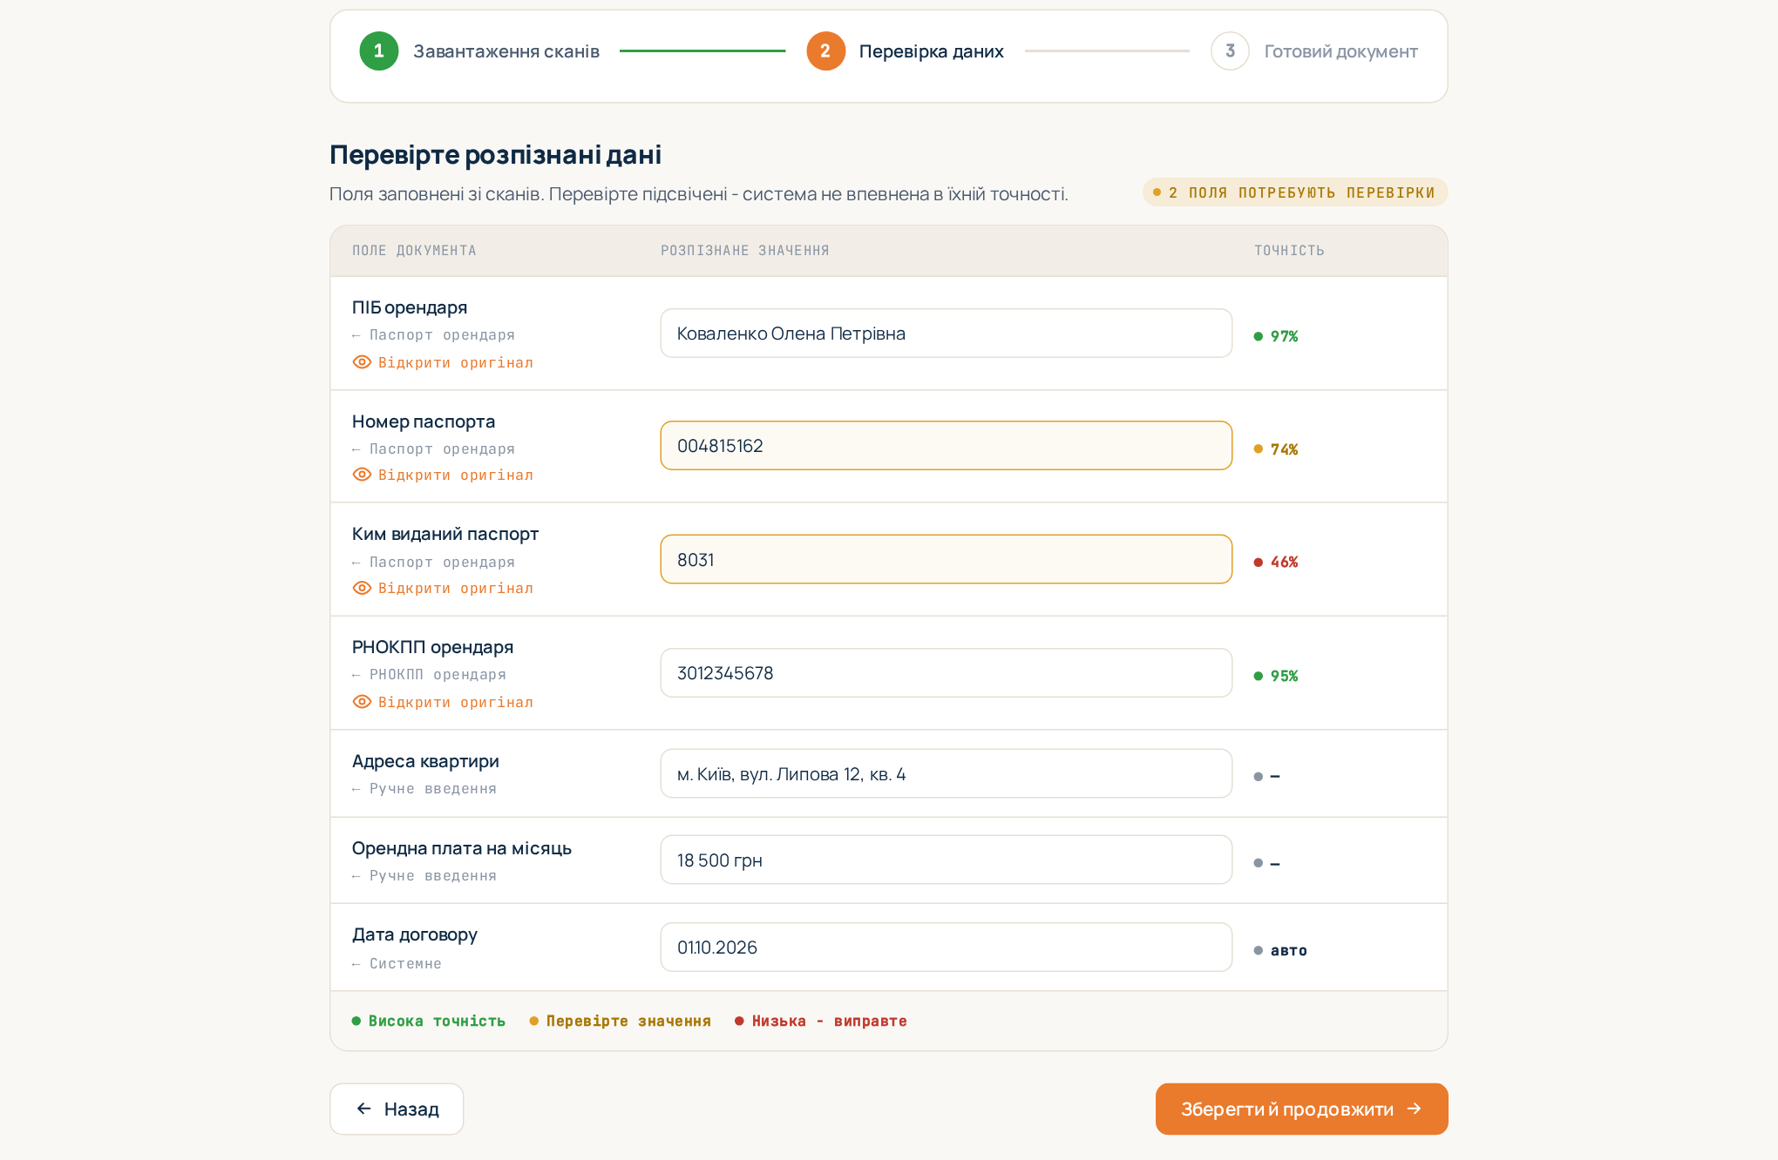
Task: Click Адреса квартири field label
Action: [425, 761]
